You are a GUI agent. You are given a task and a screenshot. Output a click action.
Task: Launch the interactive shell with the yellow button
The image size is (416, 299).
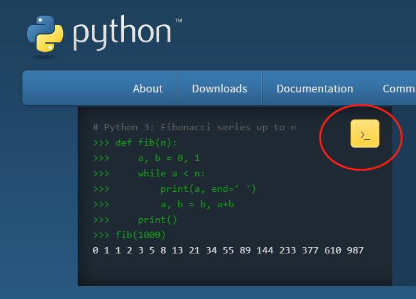click(x=365, y=134)
